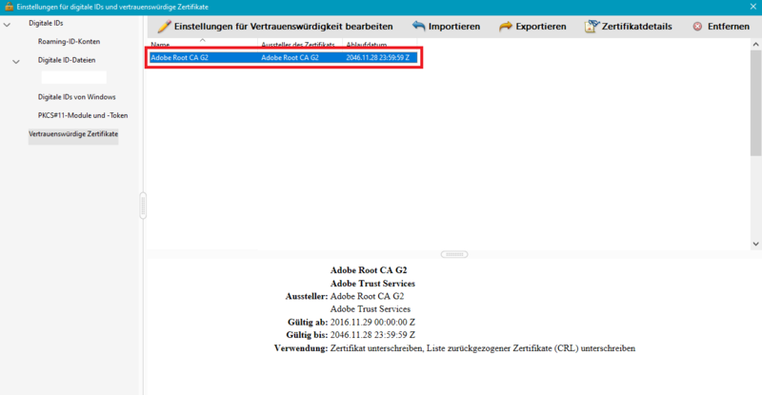Click the vertical splitter handle beside the sidebar
This screenshot has width=762, height=395.
click(x=143, y=206)
